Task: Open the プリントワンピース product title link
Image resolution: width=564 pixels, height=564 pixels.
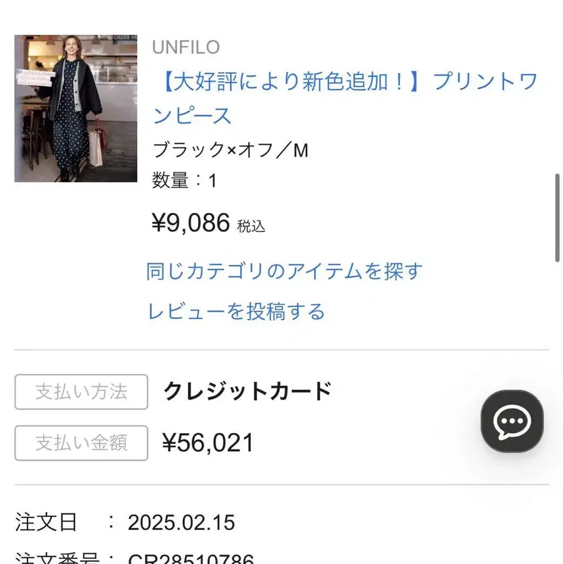Action: point(345,98)
